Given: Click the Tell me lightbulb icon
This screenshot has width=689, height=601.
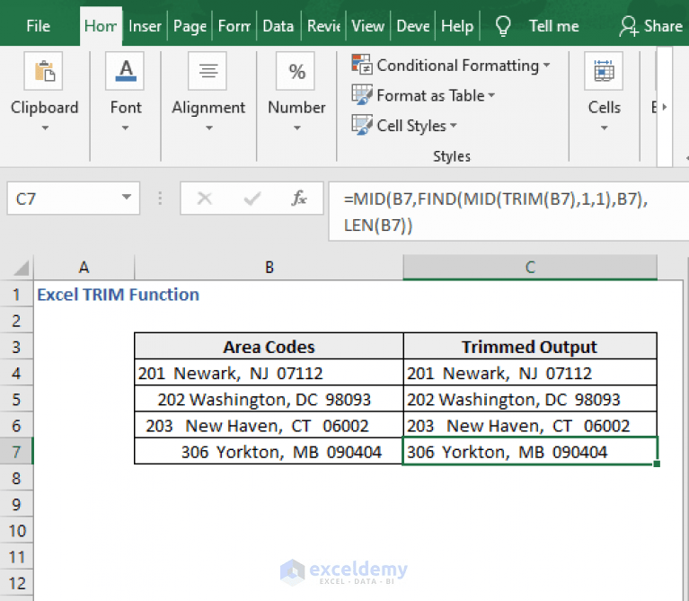Looking at the screenshot, I should tap(503, 26).
